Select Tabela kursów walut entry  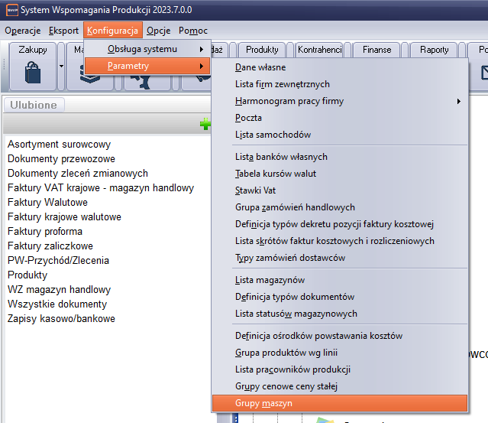coord(275,174)
